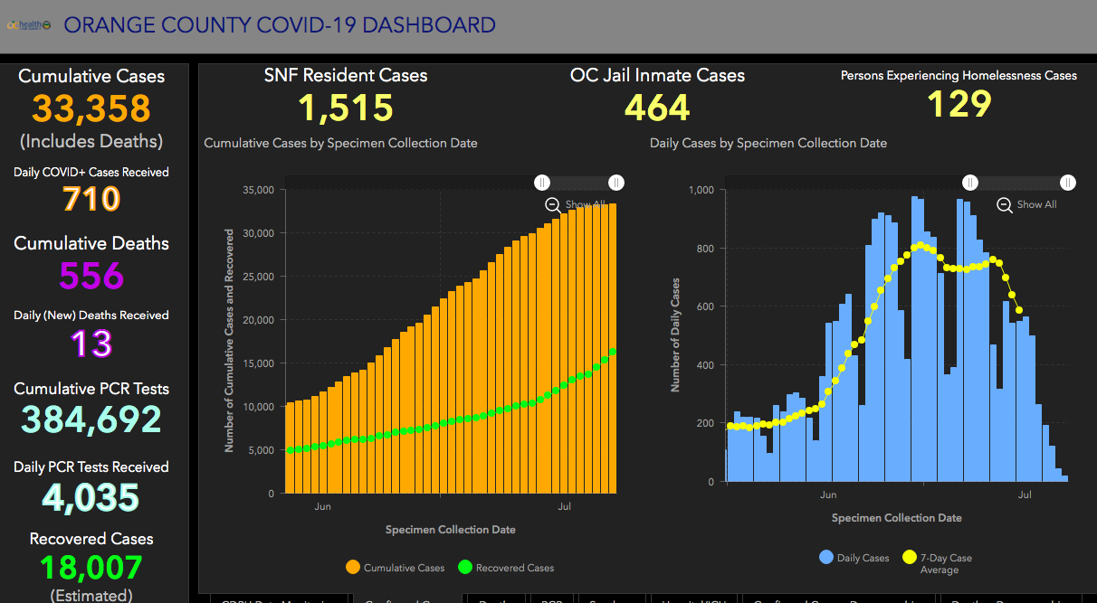Toggle the Recovered Cases series label in legend
The image size is (1097, 603).
pyautogui.click(x=514, y=568)
